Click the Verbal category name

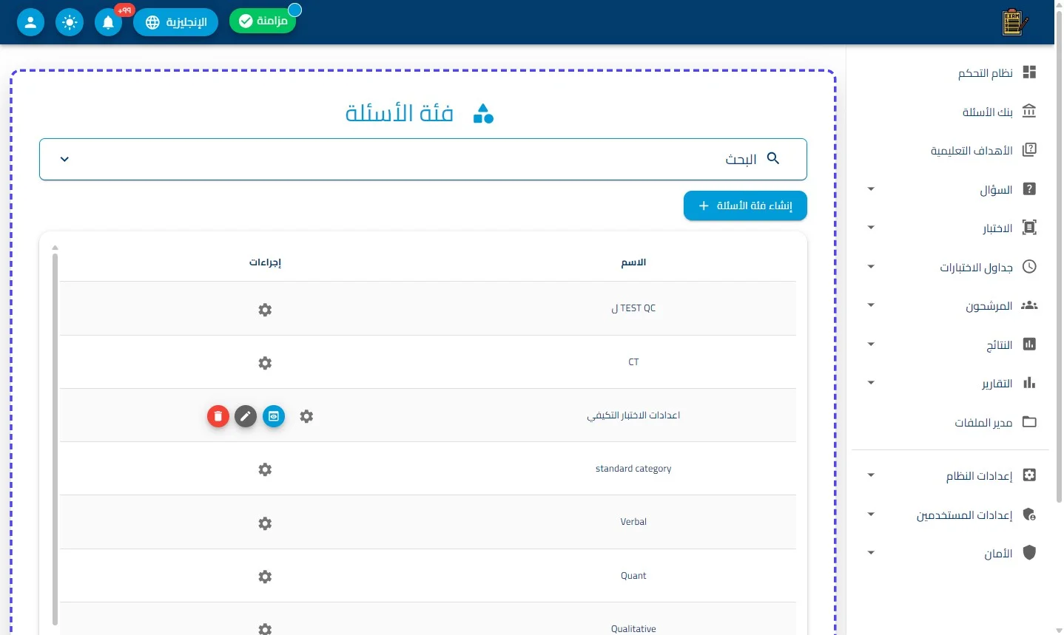633,522
